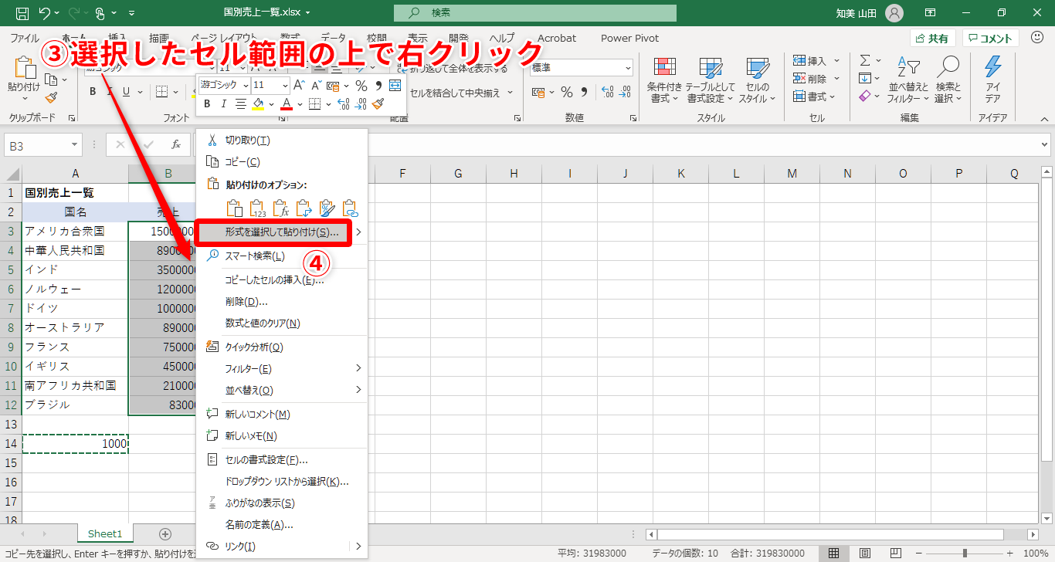The image size is (1055, 562).
Task: Apply the mini toolbar red font color
Action: [286, 103]
